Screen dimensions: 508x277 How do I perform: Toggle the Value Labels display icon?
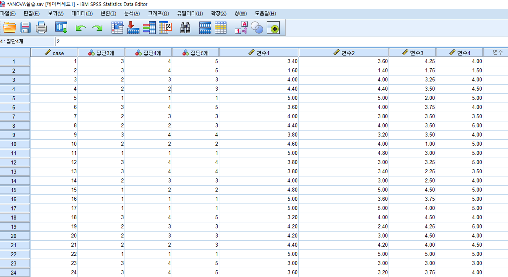[241, 28]
